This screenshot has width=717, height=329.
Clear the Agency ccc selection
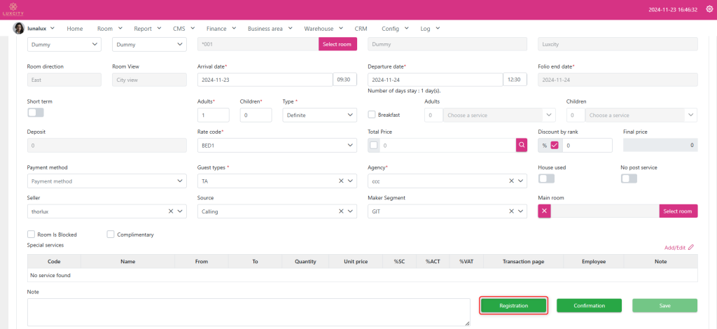point(510,181)
